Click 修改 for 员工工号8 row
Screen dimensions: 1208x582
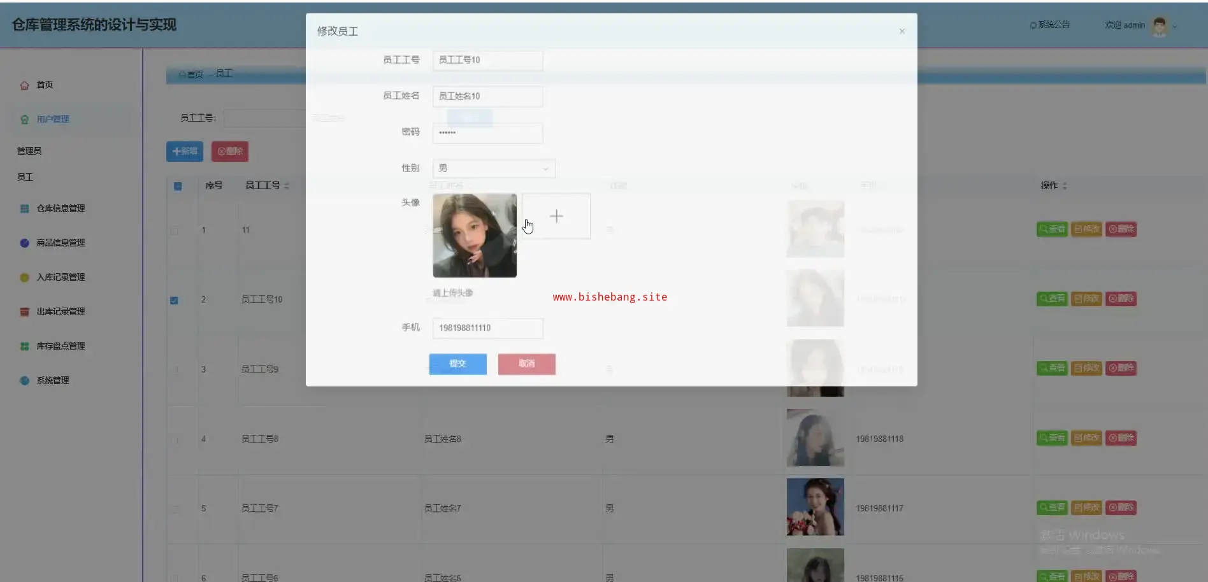pos(1086,438)
